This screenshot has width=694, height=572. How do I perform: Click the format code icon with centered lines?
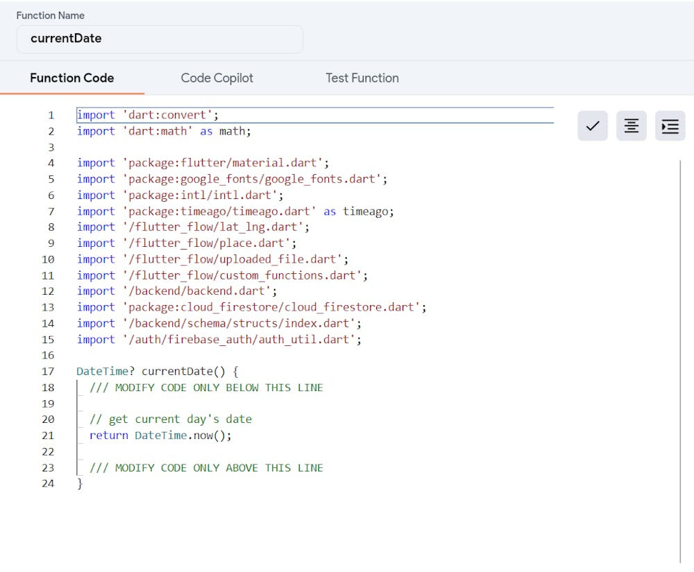[631, 126]
